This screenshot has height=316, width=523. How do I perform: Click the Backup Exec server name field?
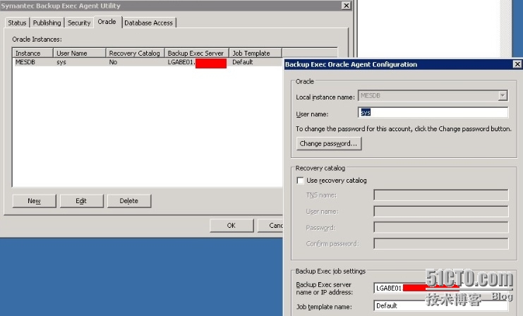441,288
